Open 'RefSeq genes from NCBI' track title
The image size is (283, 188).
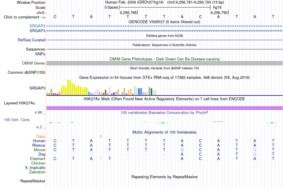click(x=165, y=36)
